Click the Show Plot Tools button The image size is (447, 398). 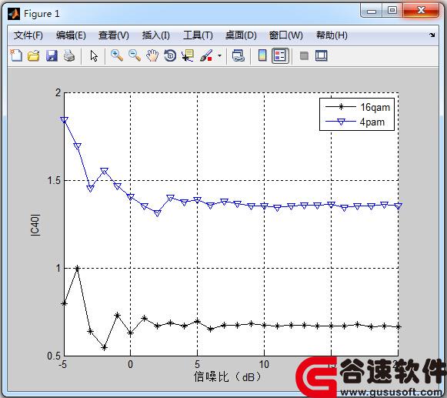pos(322,55)
